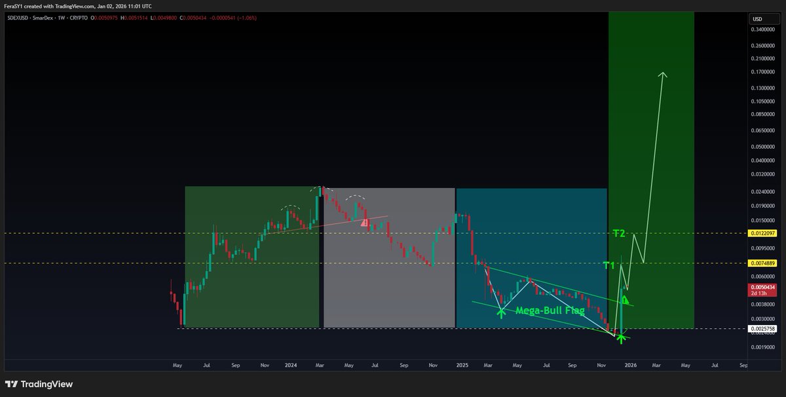Select the Mega-Bull Flag text annotation
This screenshot has width=786, height=397.
tap(549, 309)
